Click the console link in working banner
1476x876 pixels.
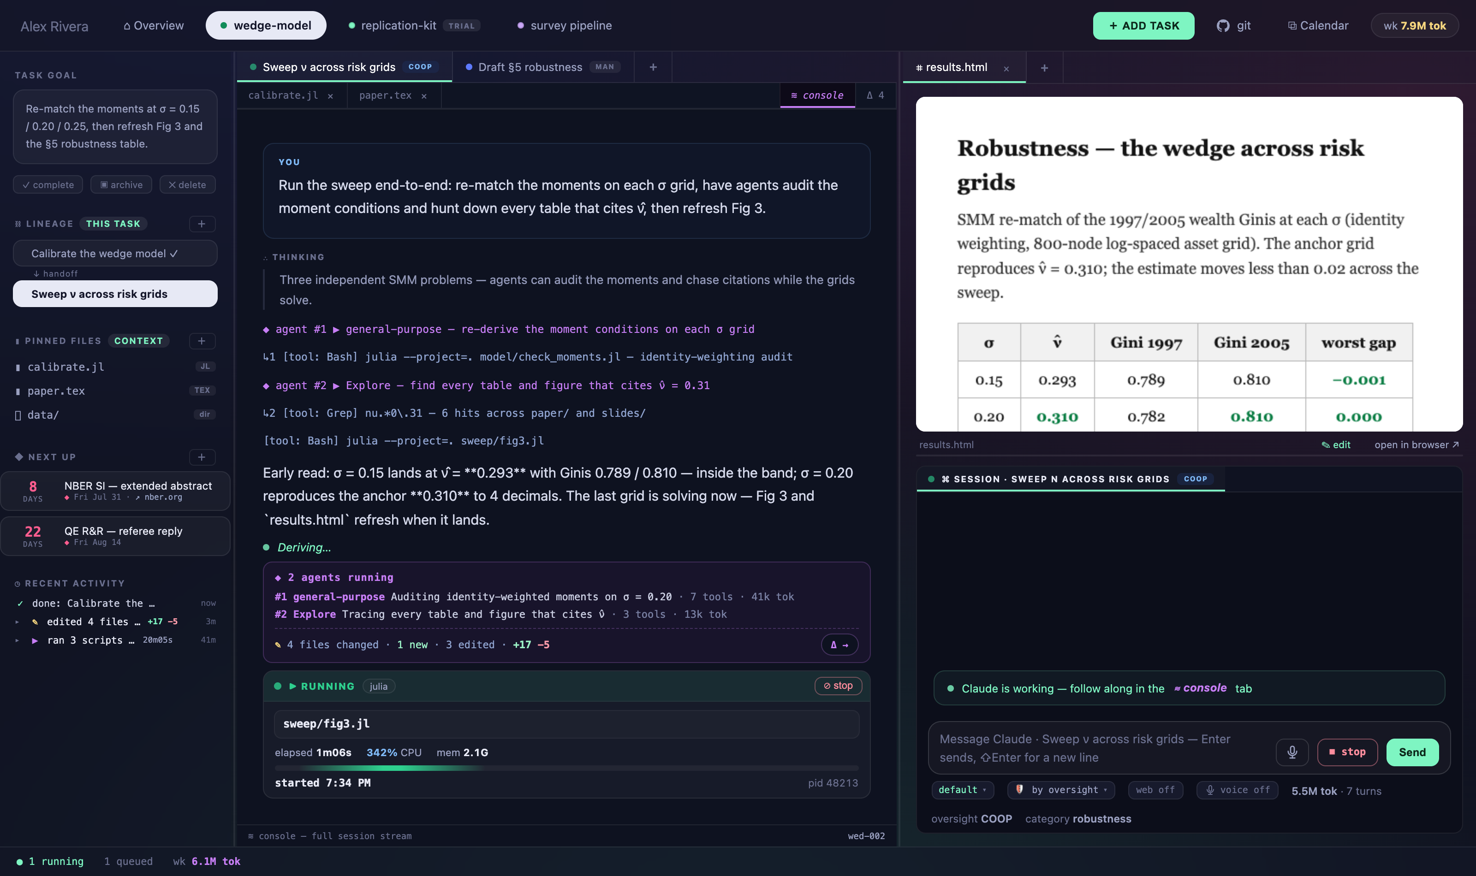pyautogui.click(x=1200, y=688)
